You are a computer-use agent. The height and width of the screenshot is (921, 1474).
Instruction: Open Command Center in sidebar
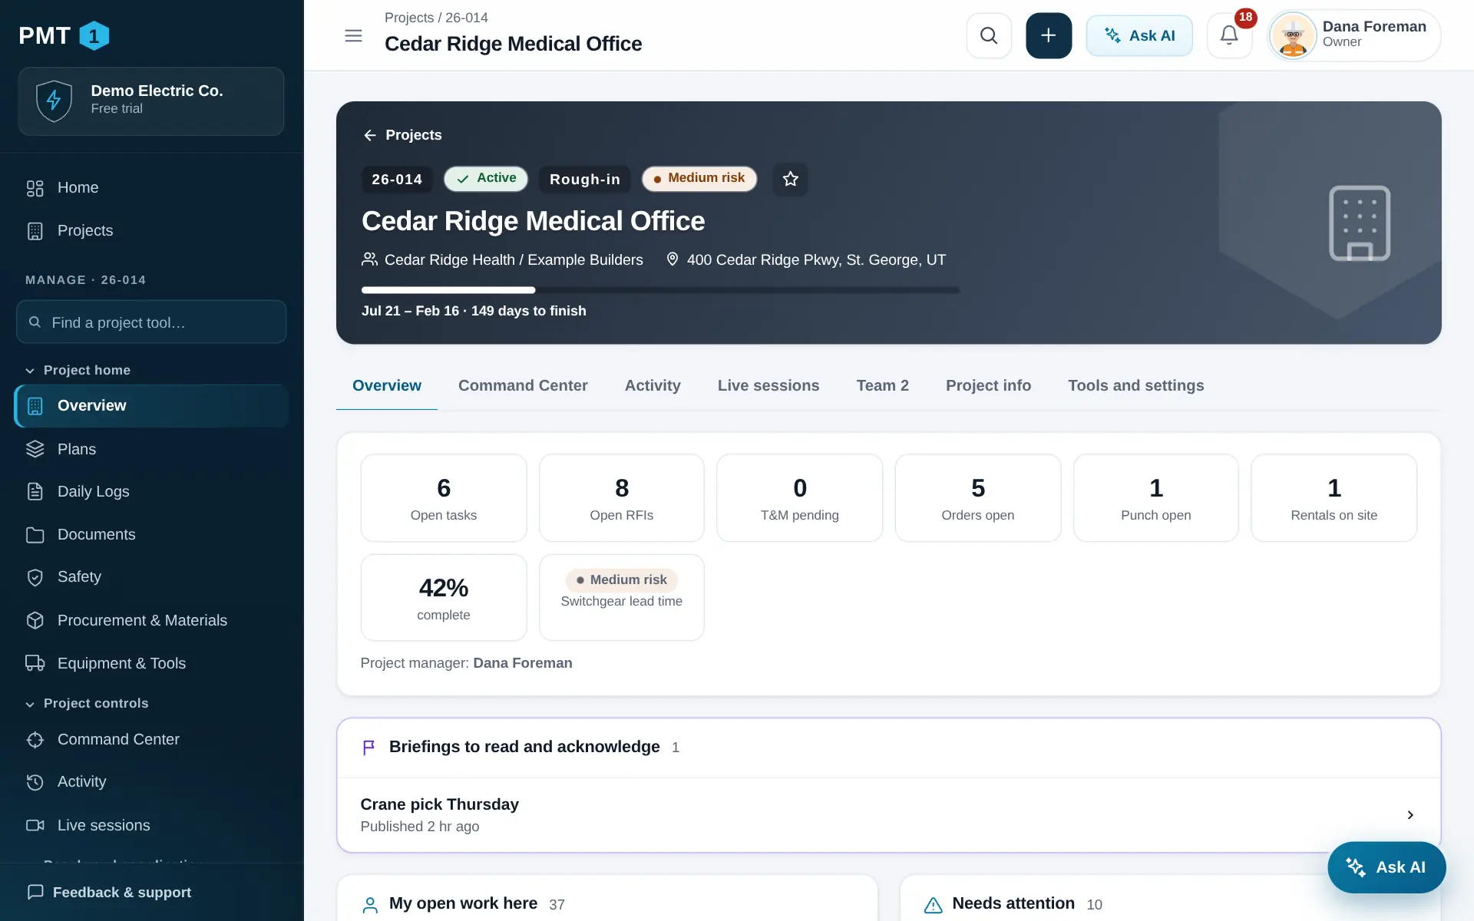[x=151, y=739]
